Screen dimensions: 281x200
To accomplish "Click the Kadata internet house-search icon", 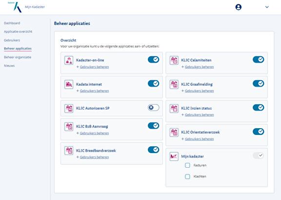I will click(69, 84).
